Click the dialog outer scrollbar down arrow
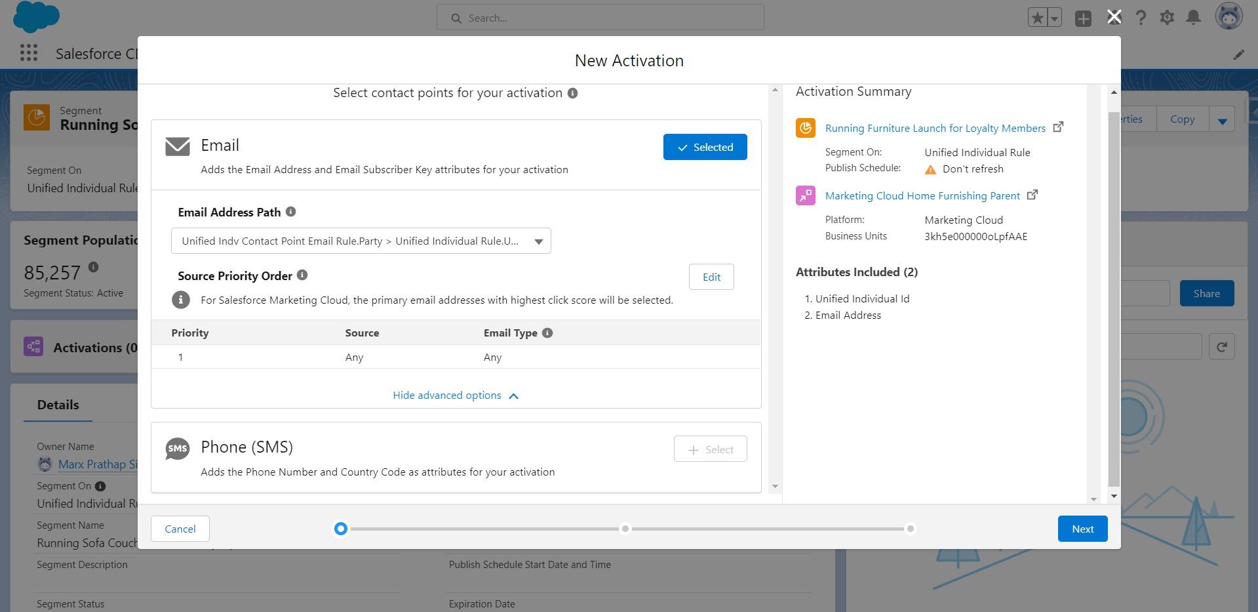This screenshot has height=612, width=1258. click(1113, 496)
